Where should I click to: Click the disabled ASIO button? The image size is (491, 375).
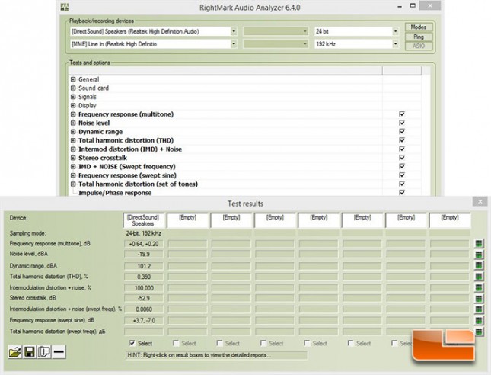[x=419, y=46]
